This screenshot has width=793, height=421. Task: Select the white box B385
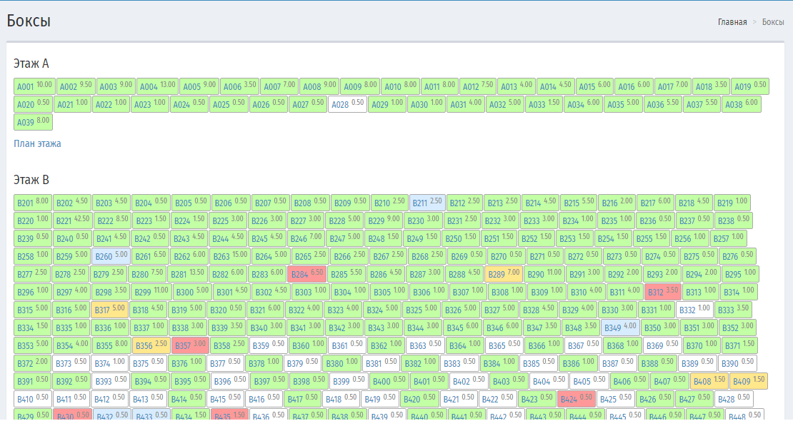[539, 363]
